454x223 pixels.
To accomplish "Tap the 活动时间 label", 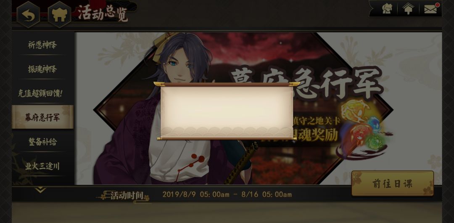I will tap(126, 196).
